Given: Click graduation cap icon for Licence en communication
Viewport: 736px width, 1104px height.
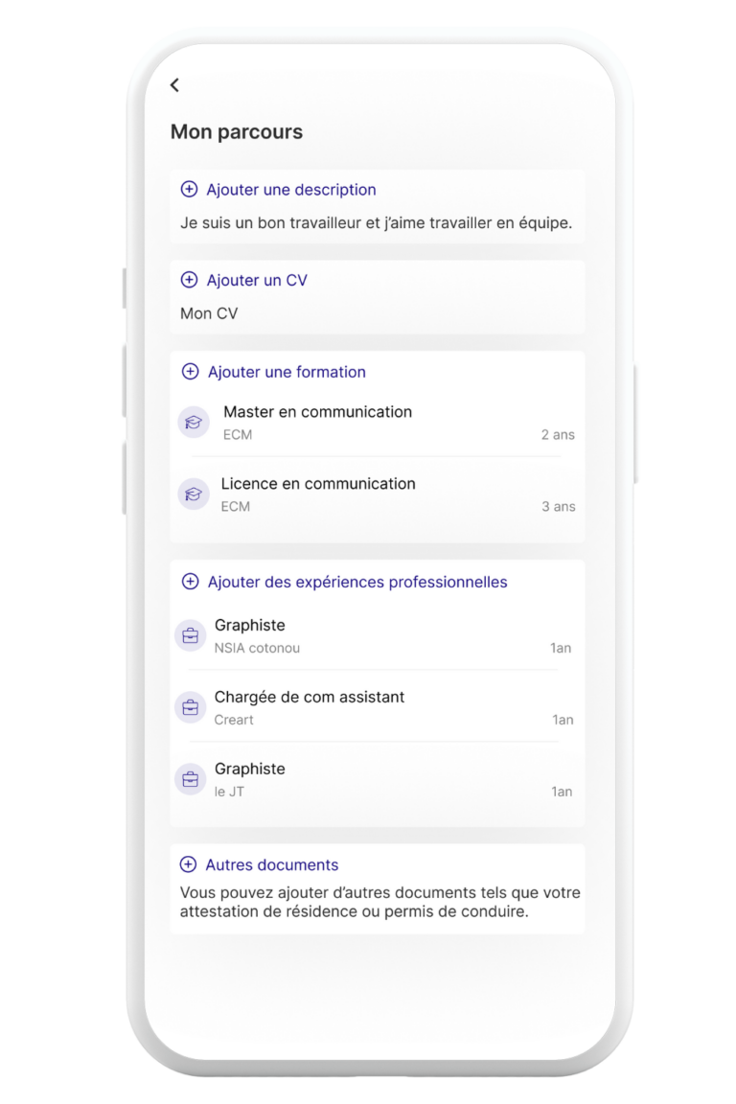Looking at the screenshot, I should point(194,494).
